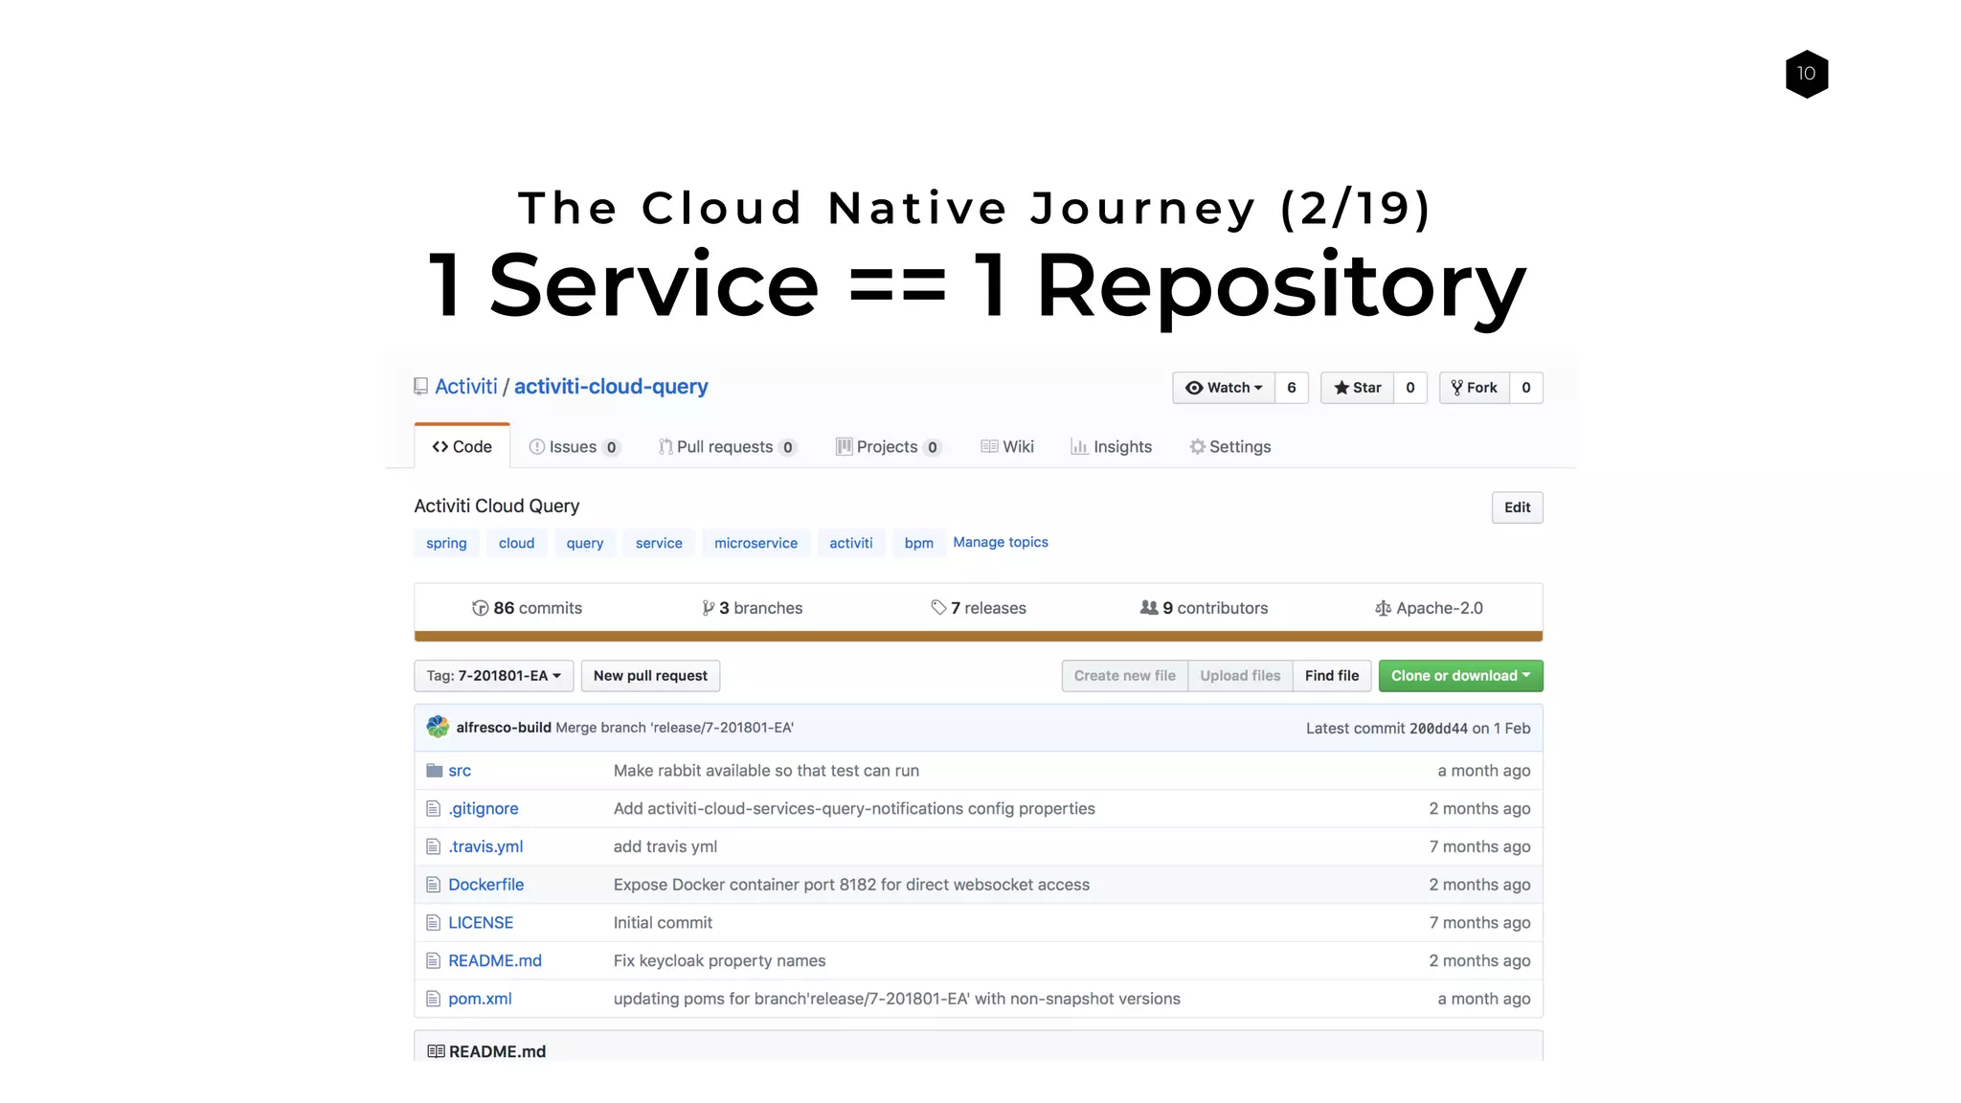Fork the repository
The width and height of the screenshot is (1961, 1103).
click(1475, 388)
